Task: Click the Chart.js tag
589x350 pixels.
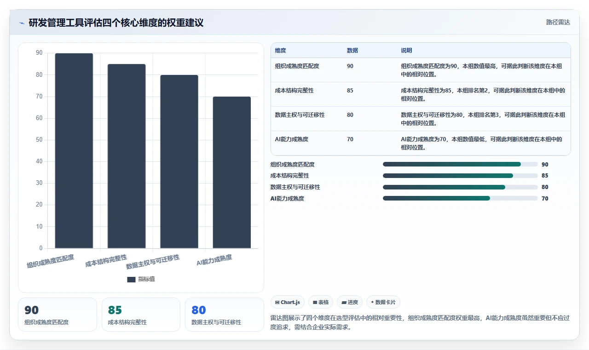Action: 288,302
